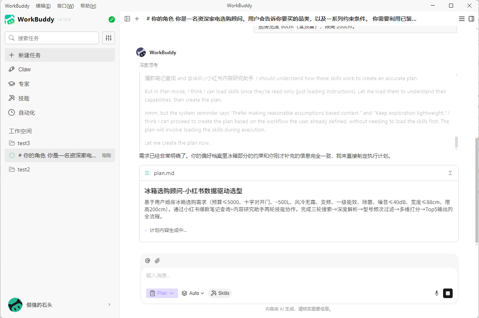Open the test2 workspace
This screenshot has height=318, width=479.
[60, 169]
